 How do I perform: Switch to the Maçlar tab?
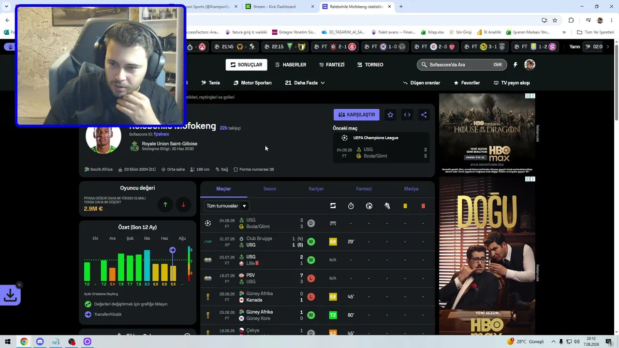(x=223, y=188)
